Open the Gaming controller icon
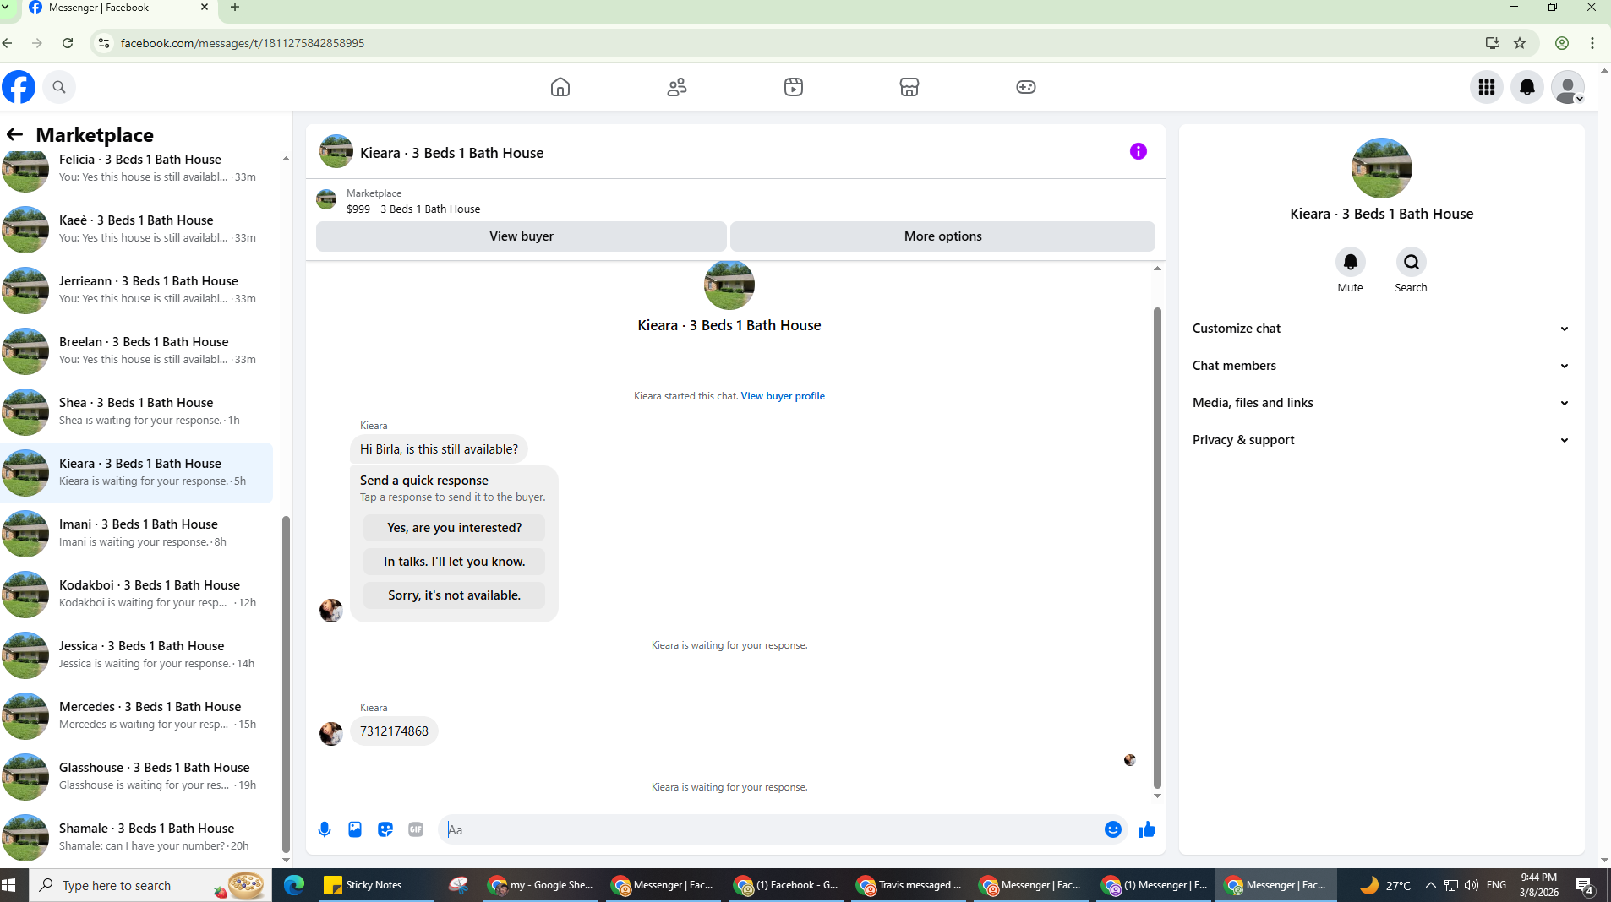1611x902 pixels. click(1026, 87)
